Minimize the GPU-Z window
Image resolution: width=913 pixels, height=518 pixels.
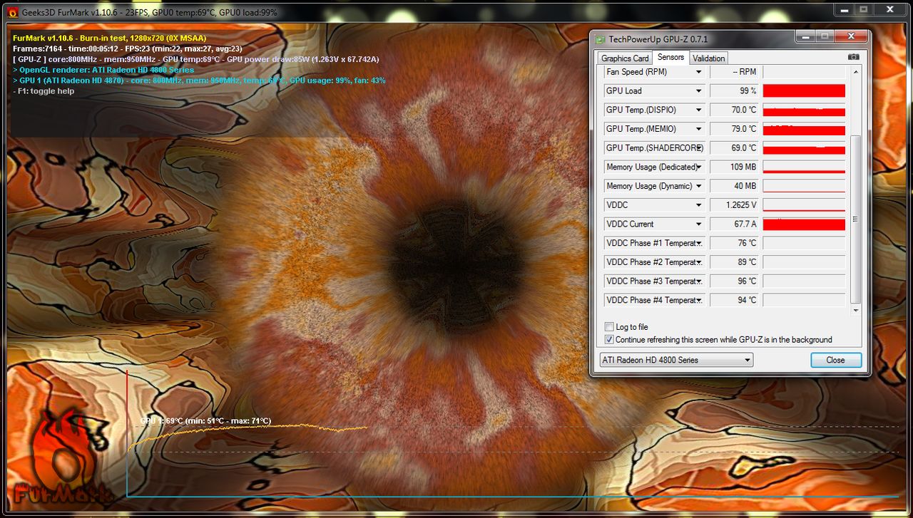[805, 36]
